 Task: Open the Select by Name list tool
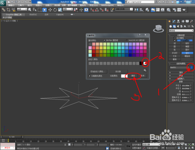coord(34,10)
